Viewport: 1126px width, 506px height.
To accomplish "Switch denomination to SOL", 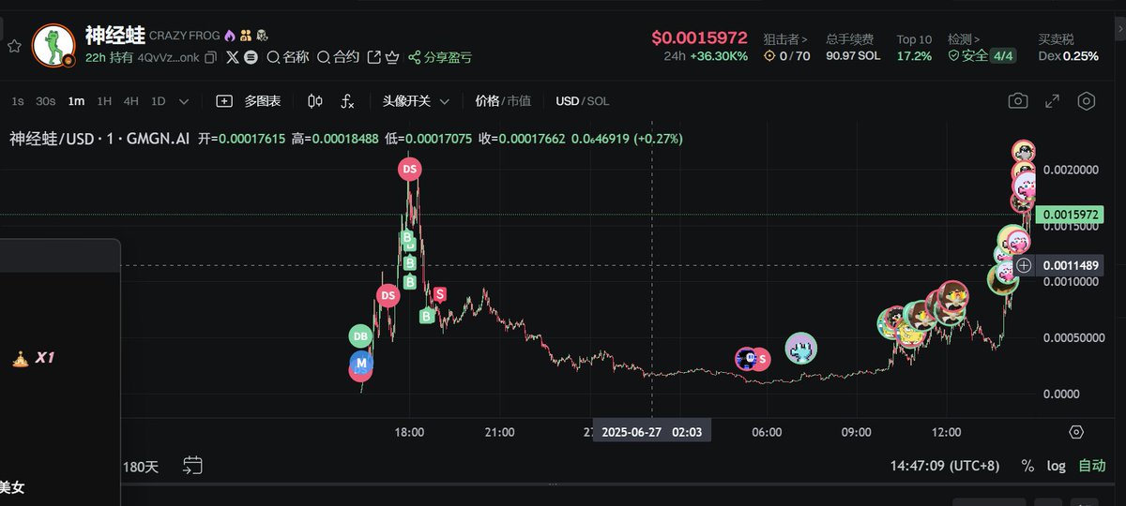I will 598,101.
